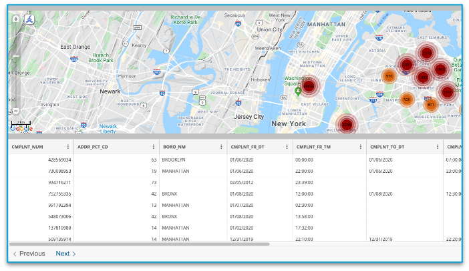Screen dimensions: 469x271
Task: Select complaint number 991792394
Action: click(x=59, y=206)
